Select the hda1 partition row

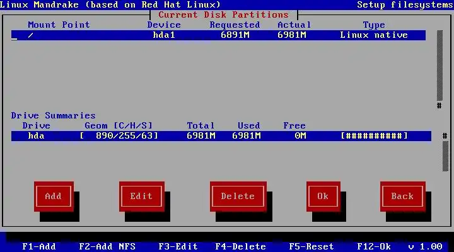click(218, 35)
